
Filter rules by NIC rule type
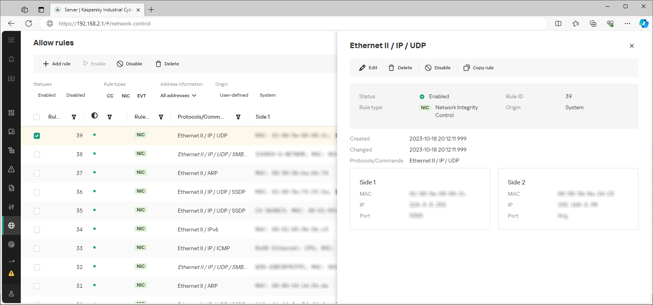126,96
